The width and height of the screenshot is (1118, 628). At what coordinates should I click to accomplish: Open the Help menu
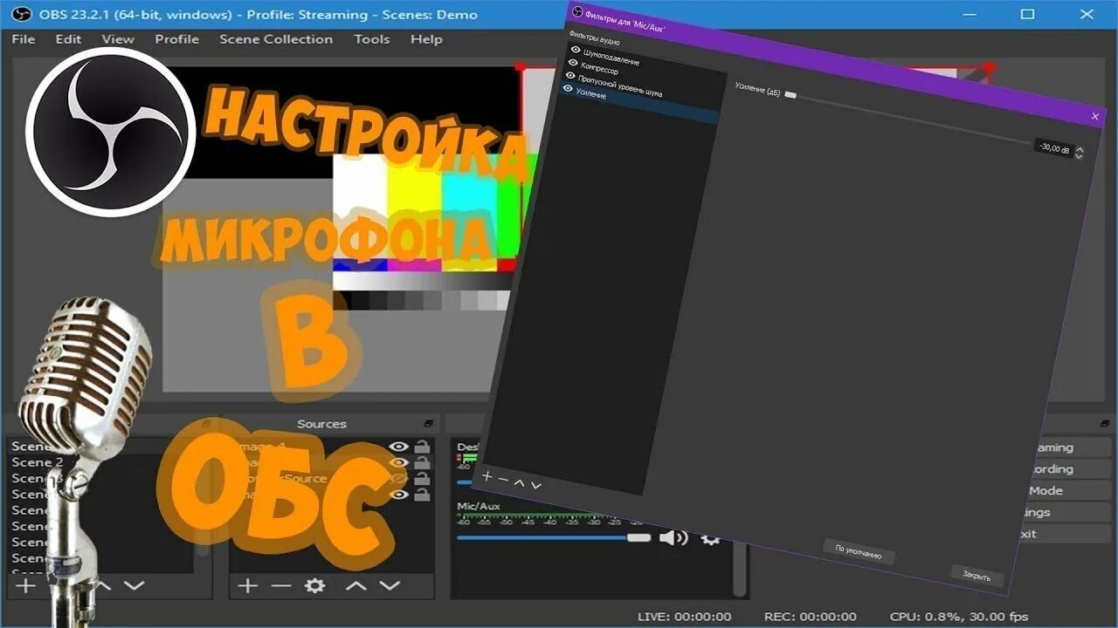pyautogui.click(x=426, y=39)
